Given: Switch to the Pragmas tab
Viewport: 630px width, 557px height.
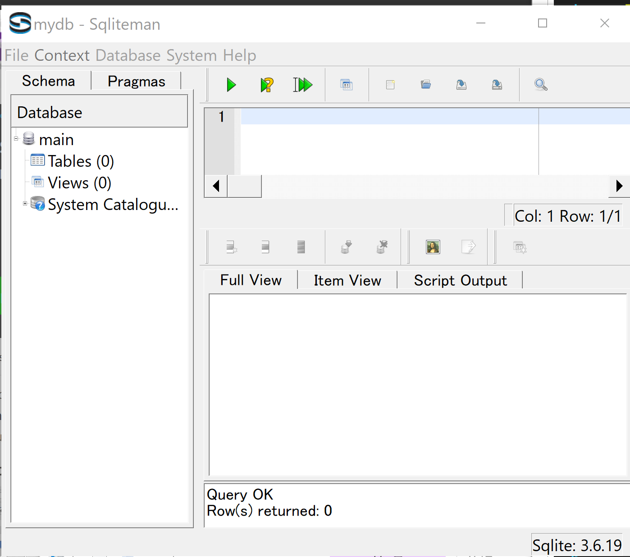Looking at the screenshot, I should pyautogui.click(x=137, y=81).
